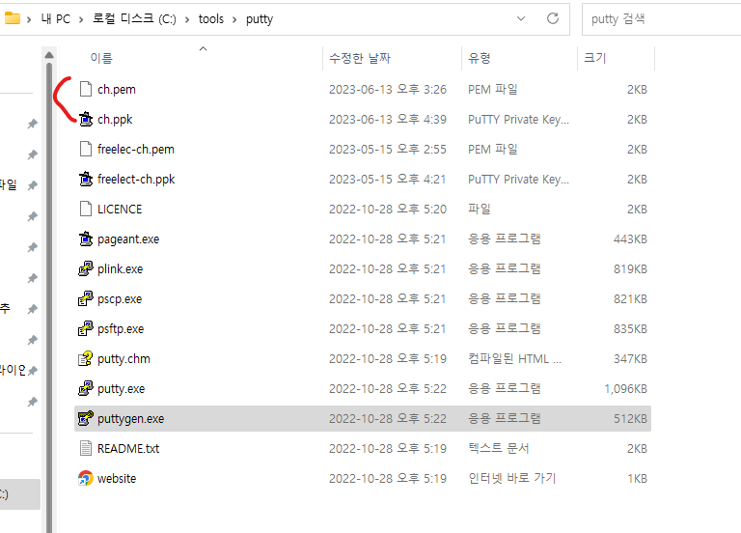Click the pageant.exe icon

click(x=86, y=238)
